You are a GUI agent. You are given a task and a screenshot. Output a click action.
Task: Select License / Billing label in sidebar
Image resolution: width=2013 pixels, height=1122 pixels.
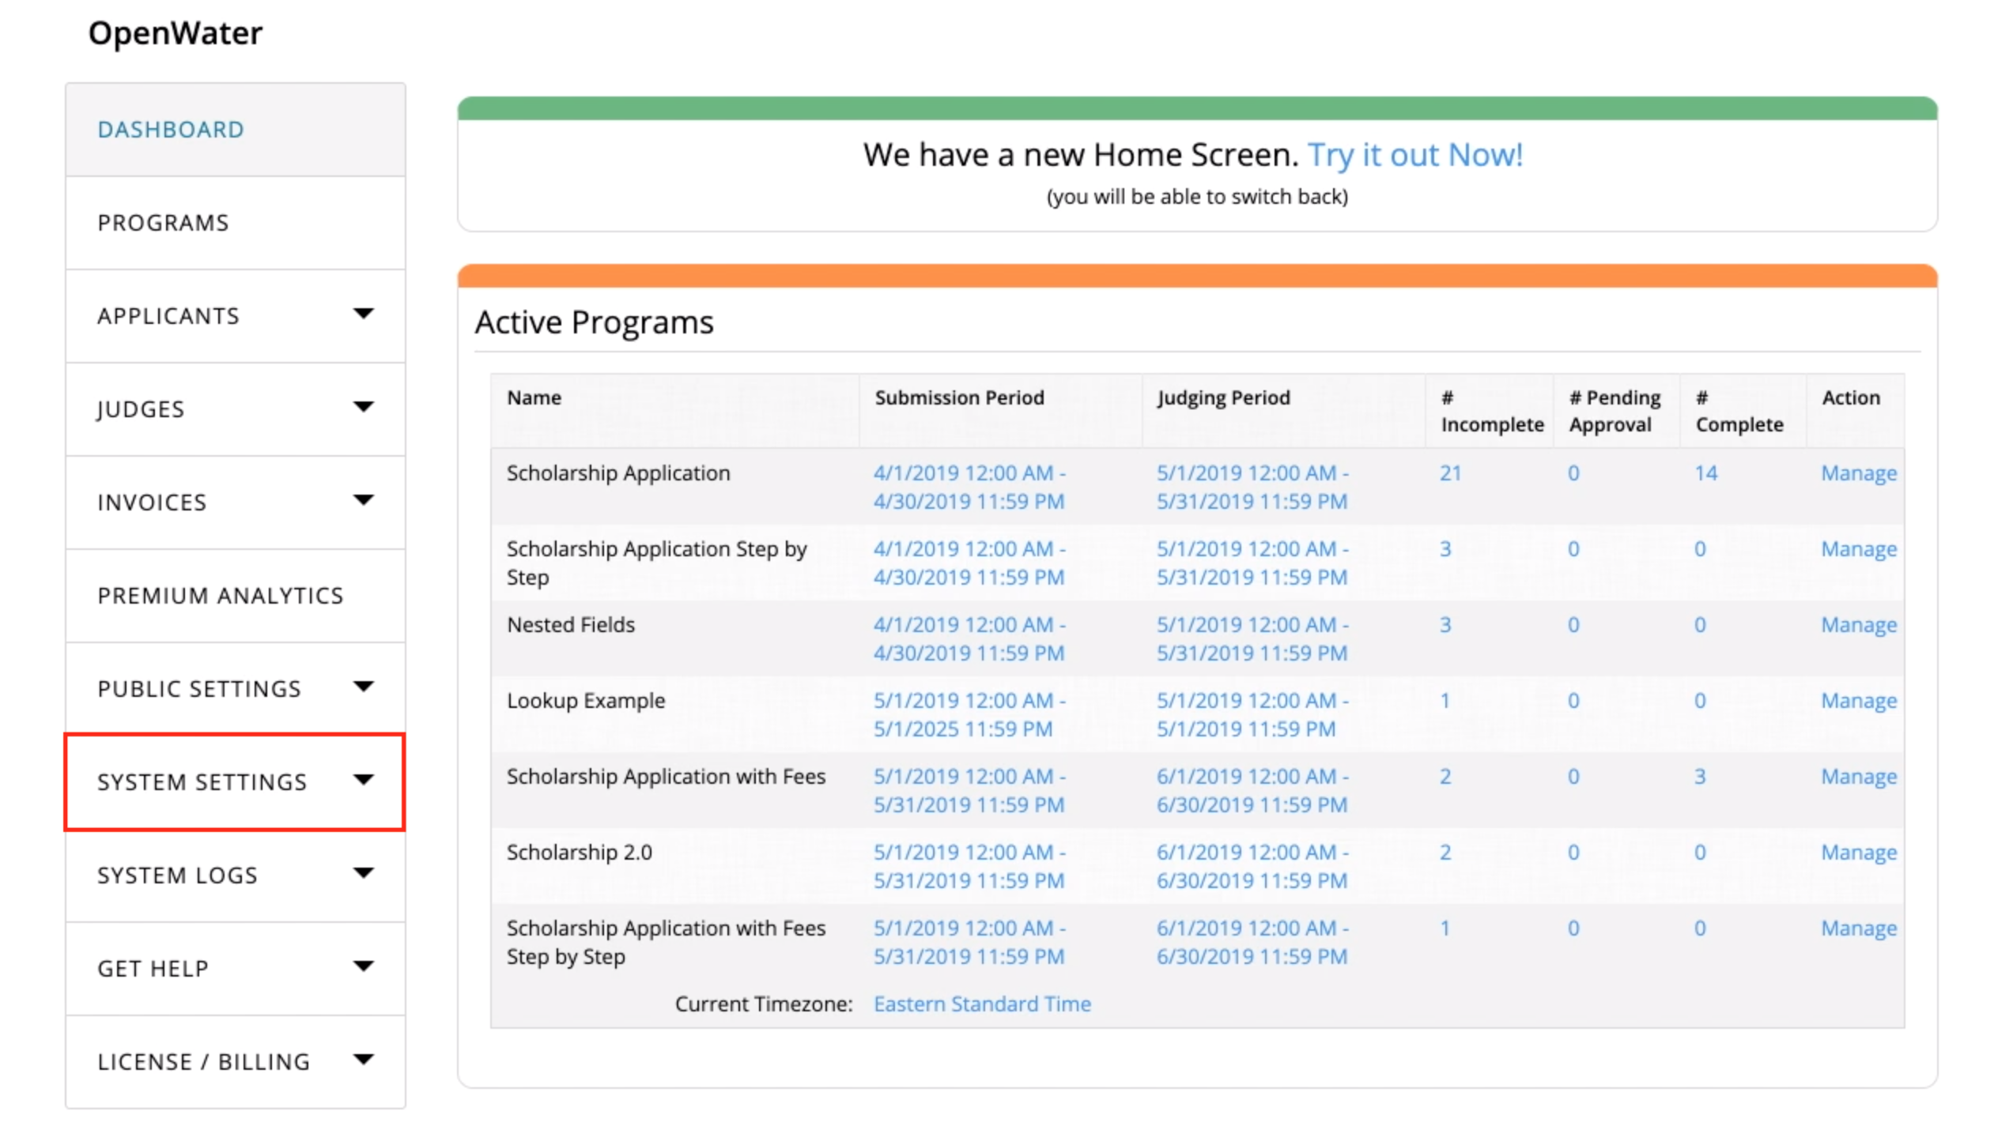click(x=204, y=1062)
